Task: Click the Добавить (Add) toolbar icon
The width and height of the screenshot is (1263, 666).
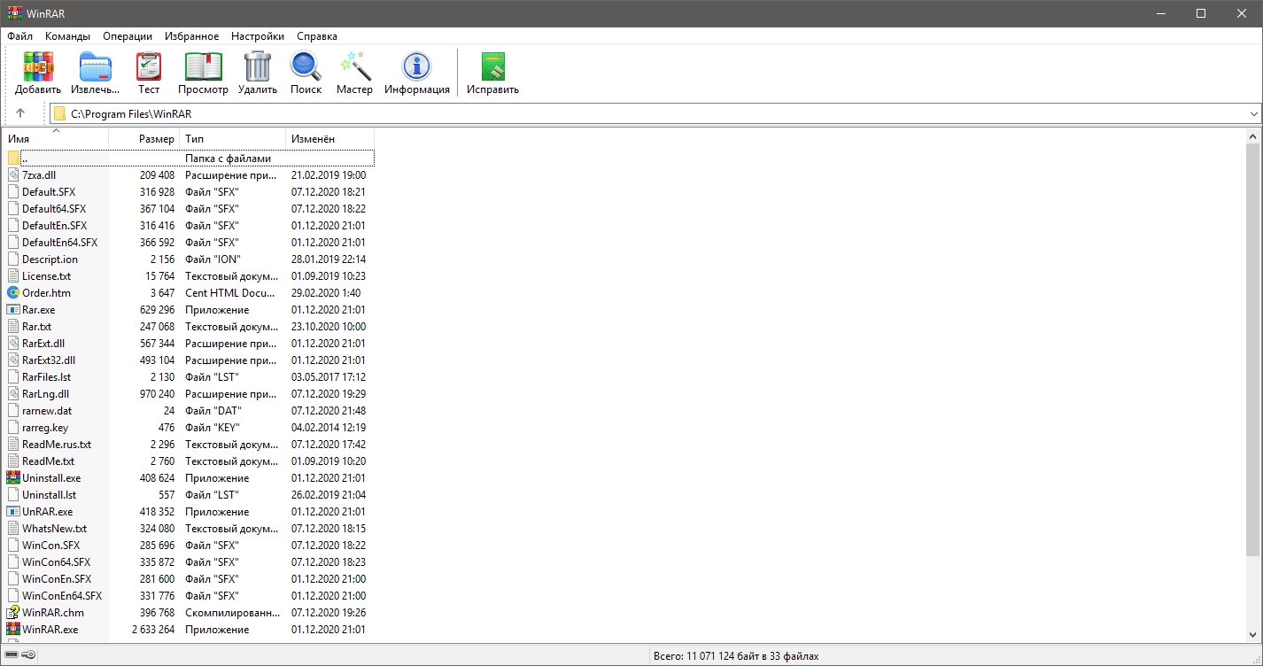Action: pos(38,67)
